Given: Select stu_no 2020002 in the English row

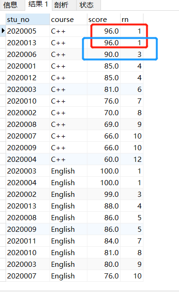Looking at the screenshot, I should 28,195.
